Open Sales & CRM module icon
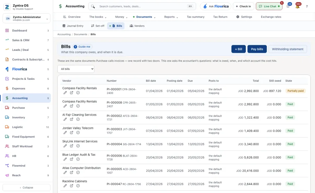Viewport: 315px width, 193px height. (7, 40)
